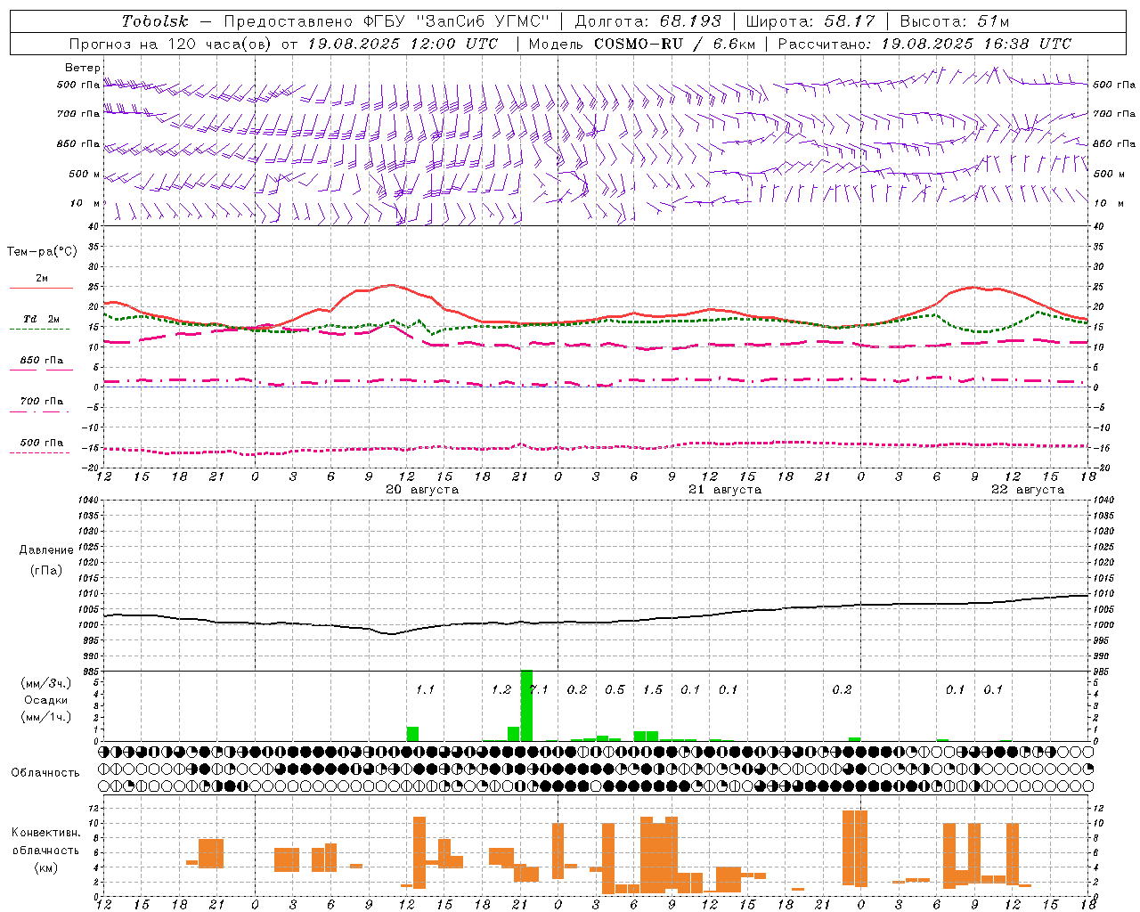
Task: Click the '22 августа' date label
Action: pos(1028,490)
